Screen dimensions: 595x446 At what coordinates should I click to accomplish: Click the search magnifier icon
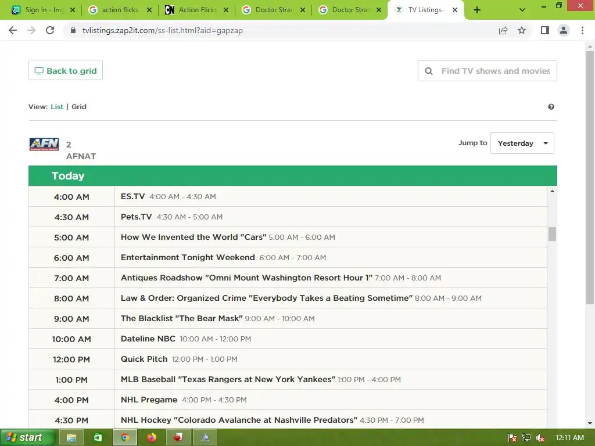pos(429,71)
